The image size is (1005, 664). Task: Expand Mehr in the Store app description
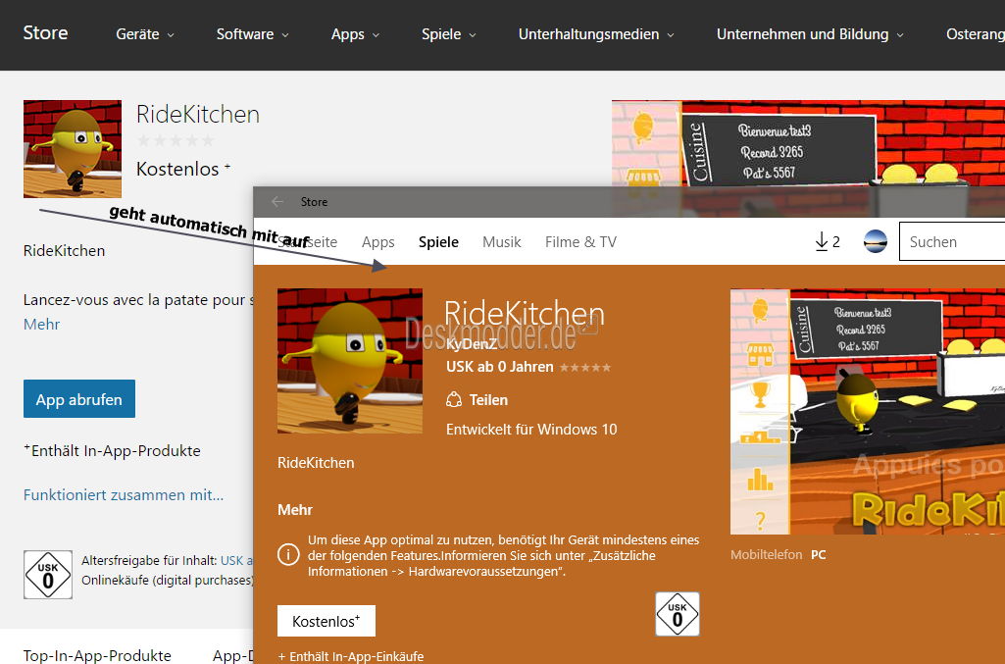pyautogui.click(x=295, y=510)
